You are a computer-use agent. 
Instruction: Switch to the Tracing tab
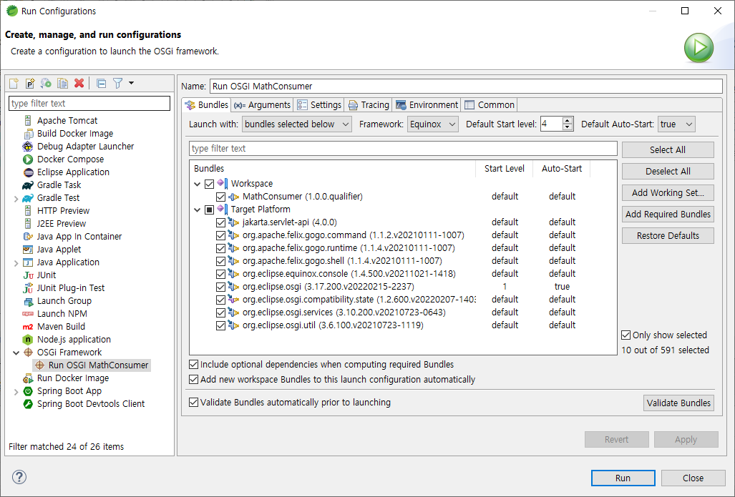click(369, 105)
